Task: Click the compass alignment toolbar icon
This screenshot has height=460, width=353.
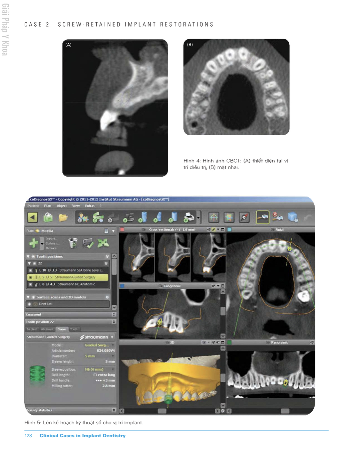Action: [x=244, y=217]
